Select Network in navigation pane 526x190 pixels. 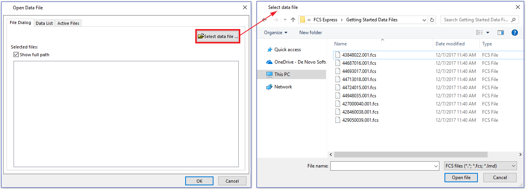(x=279, y=87)
